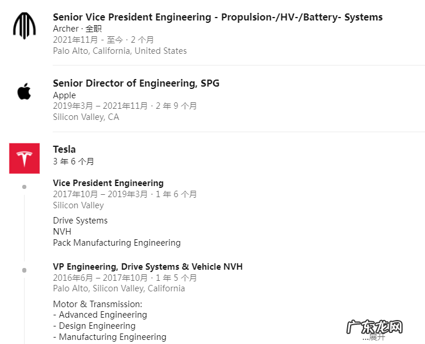This screenshot has height=344, width=425.
Task: Click the Archer · 全职 company line
Action: tap(77, 29)
